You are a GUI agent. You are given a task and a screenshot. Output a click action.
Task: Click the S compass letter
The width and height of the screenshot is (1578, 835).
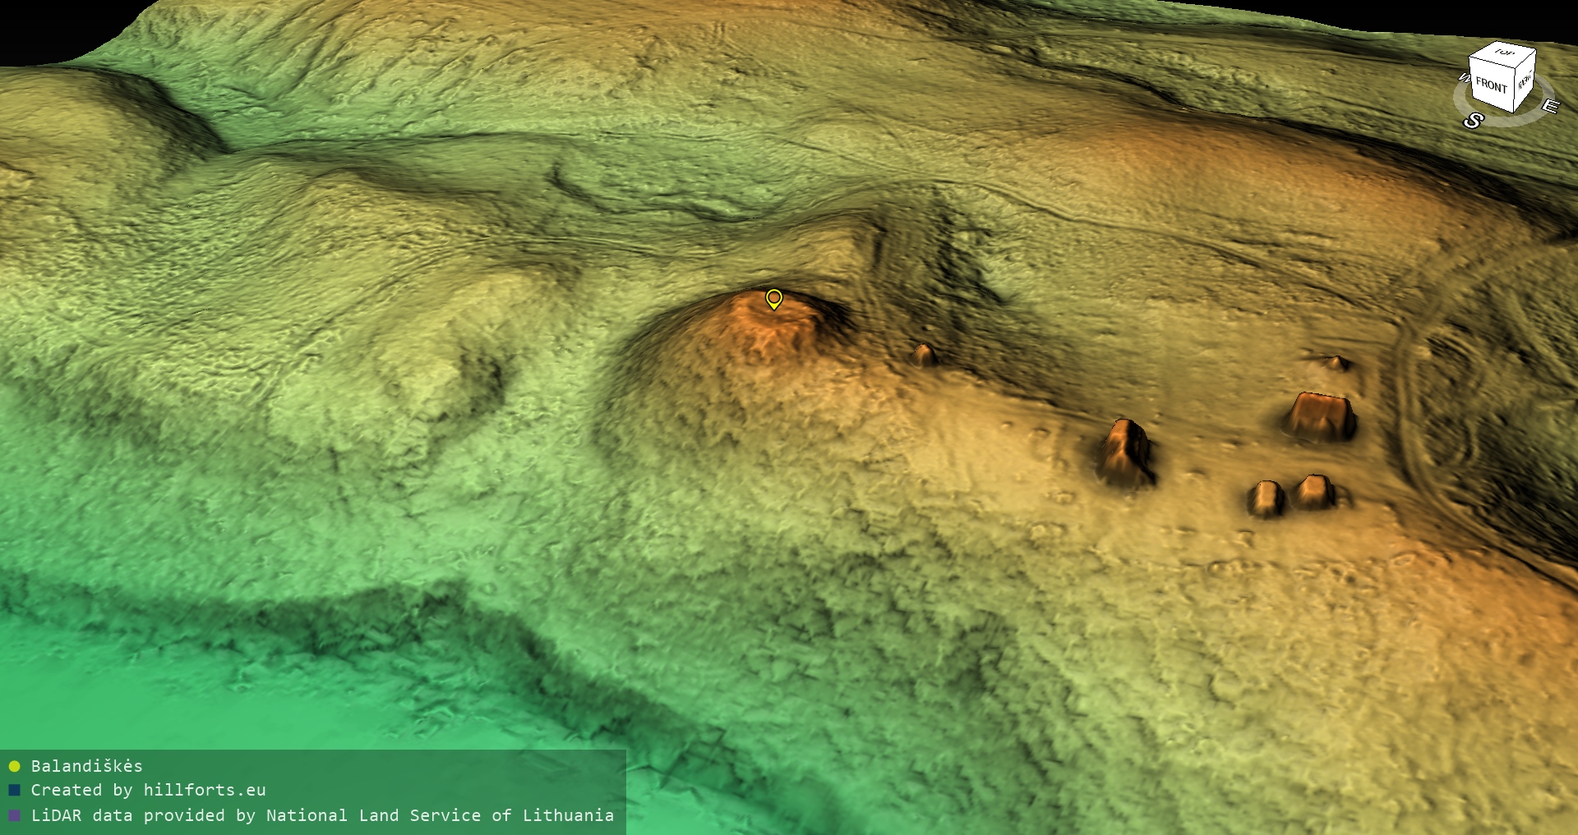(1473, 121)
